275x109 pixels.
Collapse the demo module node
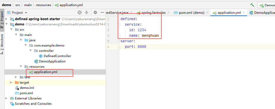point(6,24)
